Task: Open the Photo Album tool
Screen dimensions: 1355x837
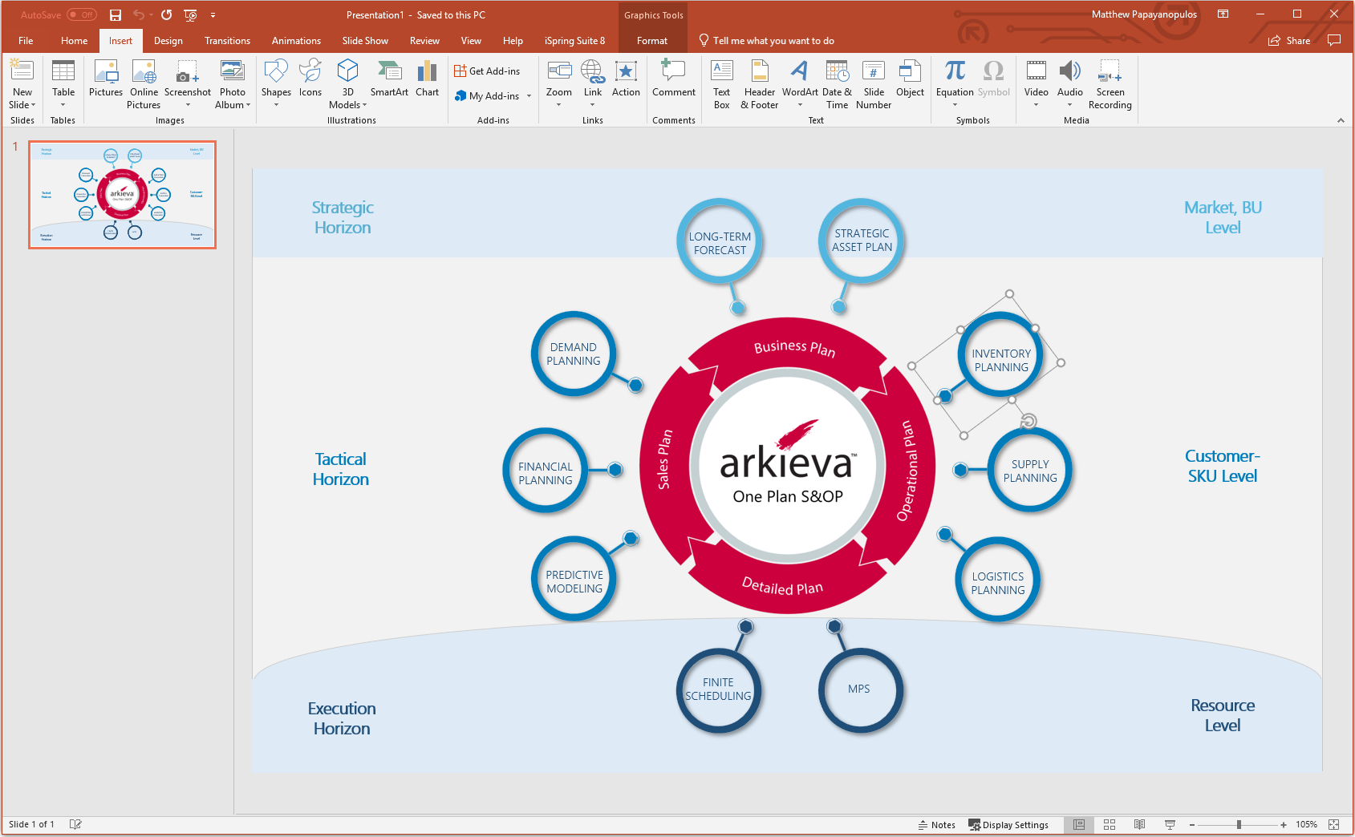Action: 233,84
